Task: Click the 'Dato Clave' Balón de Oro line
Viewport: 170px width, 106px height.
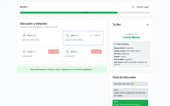Action: point(130,63)
